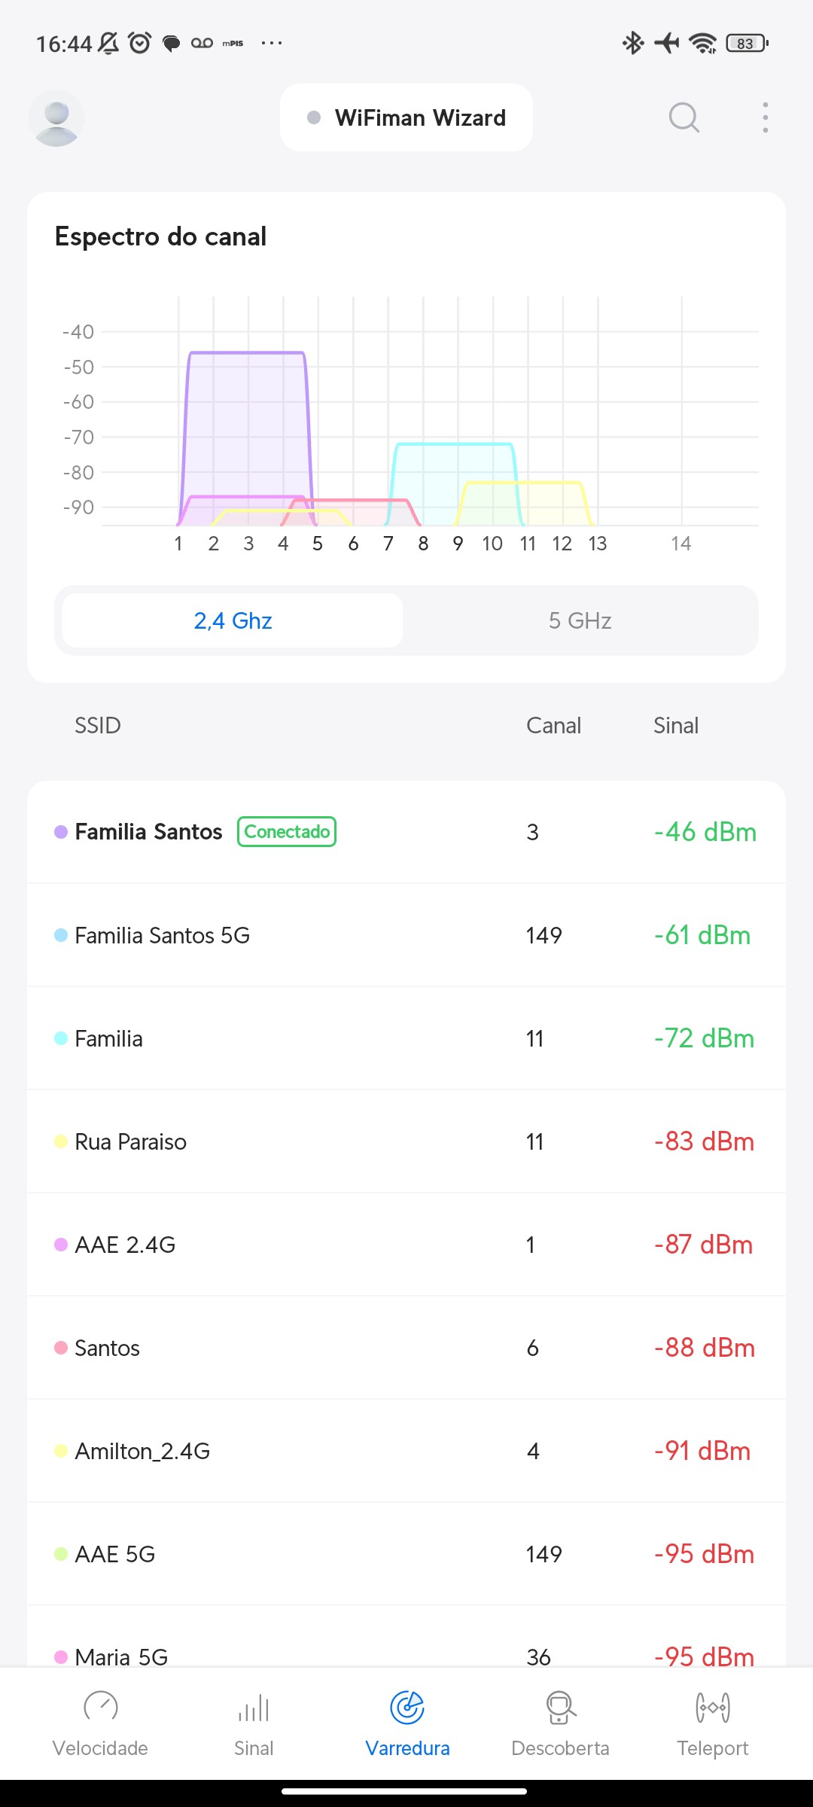Select the Rua Paraiso network entry
The image size is (813, 1807).
(x=406, y=1141)
